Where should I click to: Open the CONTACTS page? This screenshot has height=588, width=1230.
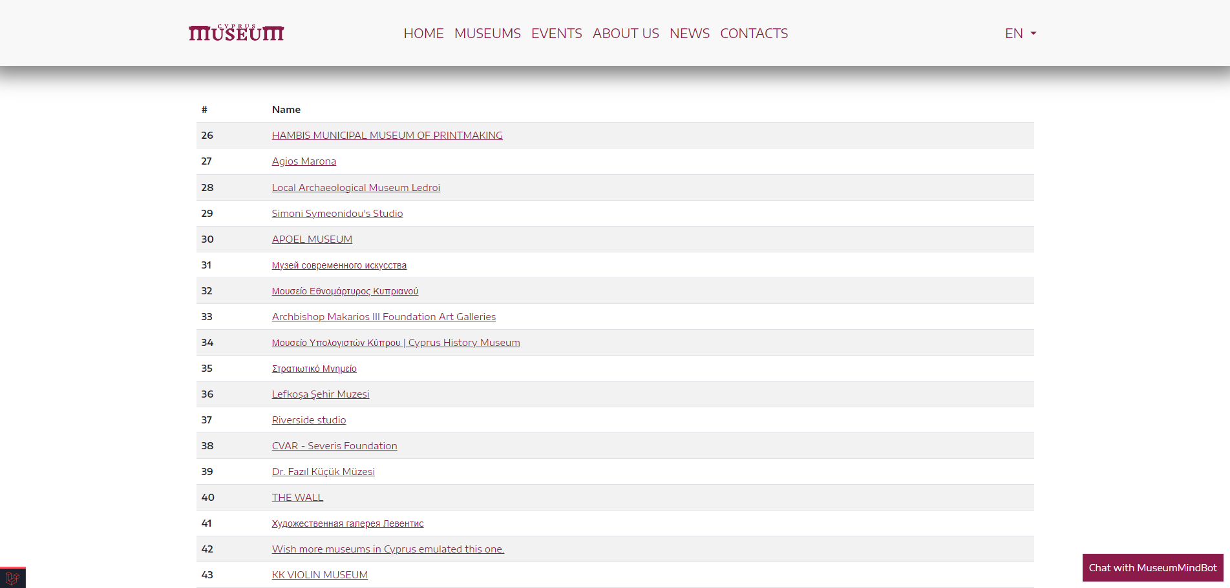click(x=754, y=34)
